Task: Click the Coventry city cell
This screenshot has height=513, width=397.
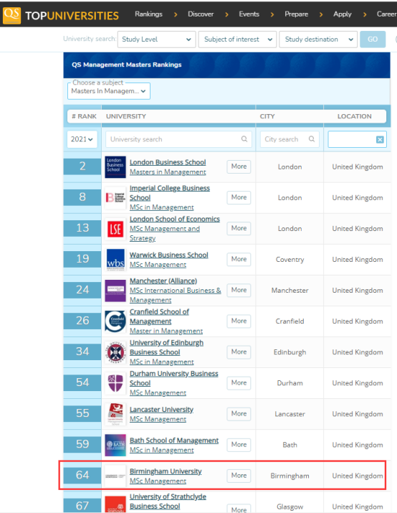Action: pyautogui.click(x=290, y=260)
